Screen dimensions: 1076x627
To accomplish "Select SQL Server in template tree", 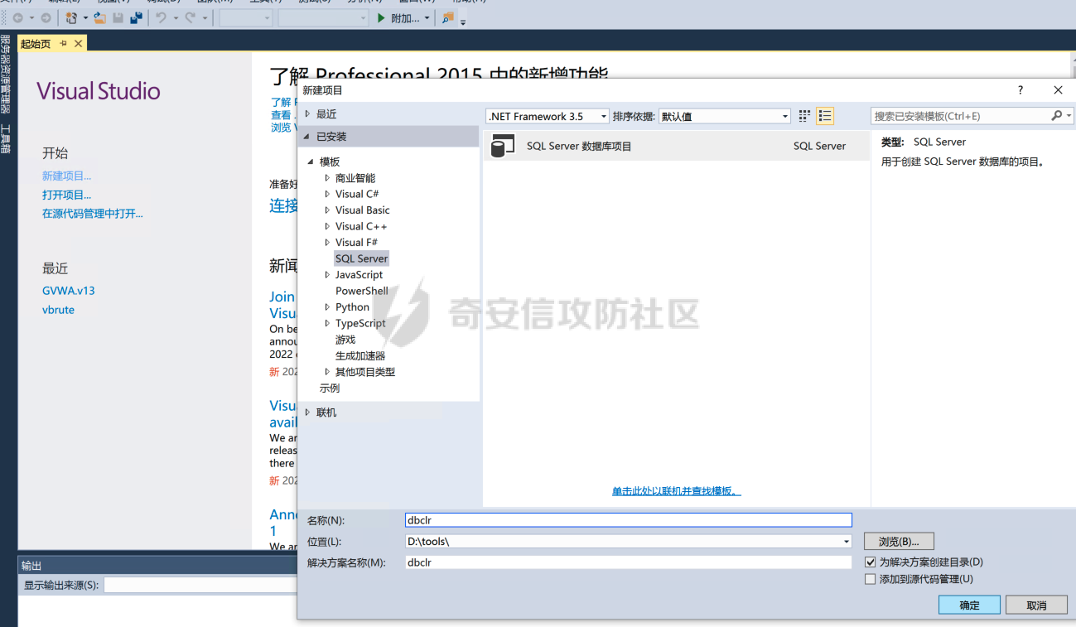I will coord(361,258).
